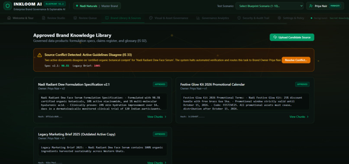
Task: Click the Inkloom AI shield logo
Action: pos(7,6)
